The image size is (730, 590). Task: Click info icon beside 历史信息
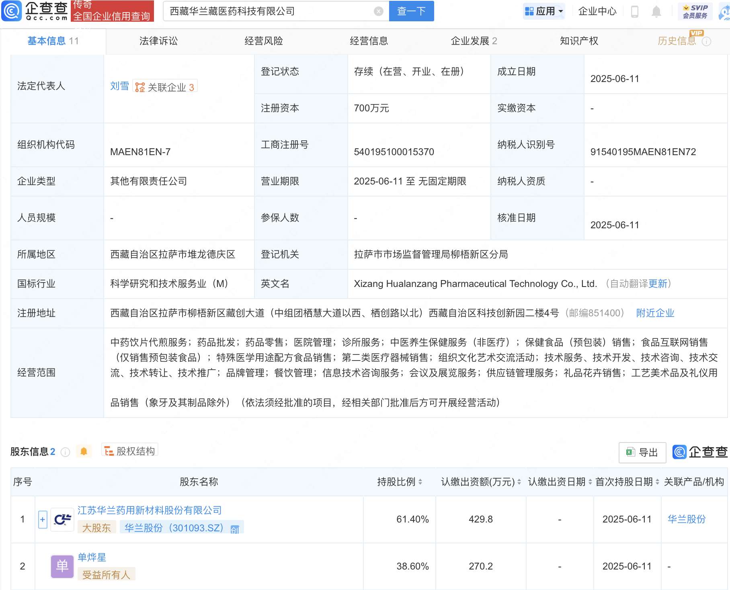(707, 41)
